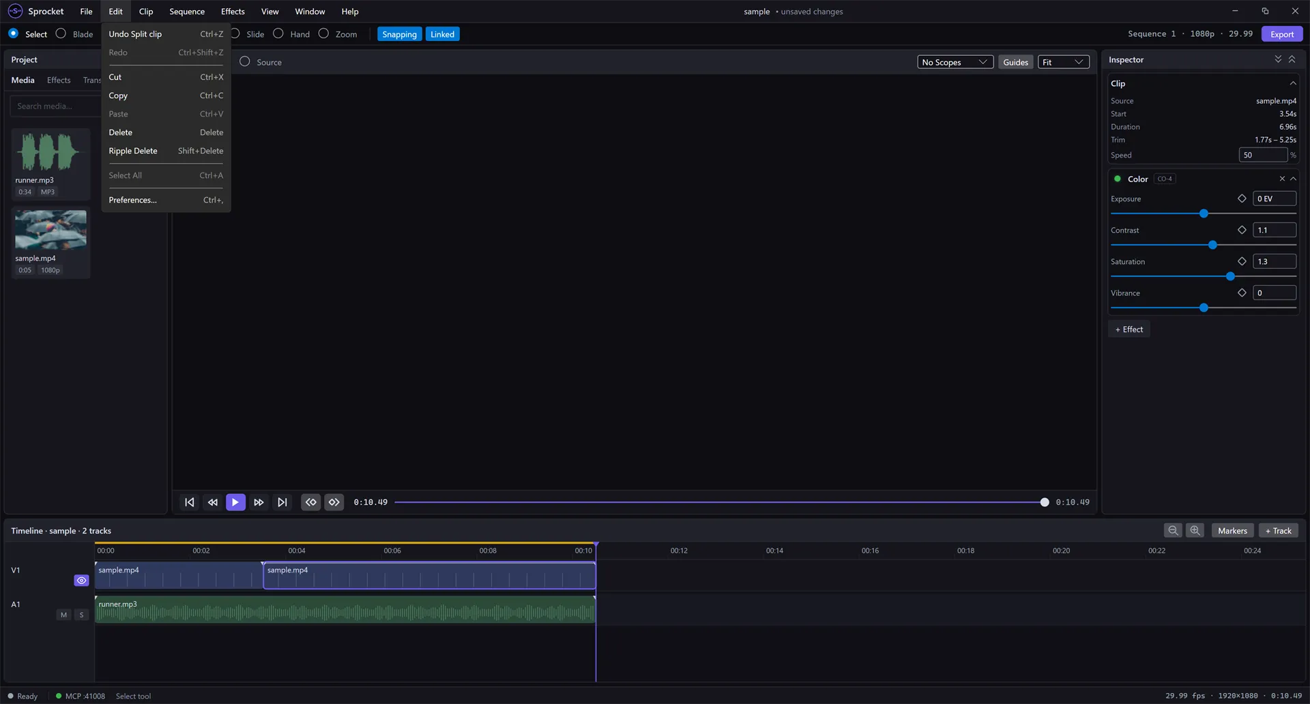
Task: Jump to sequence start with go-to-start icon
Action: (x=189, y=502)
